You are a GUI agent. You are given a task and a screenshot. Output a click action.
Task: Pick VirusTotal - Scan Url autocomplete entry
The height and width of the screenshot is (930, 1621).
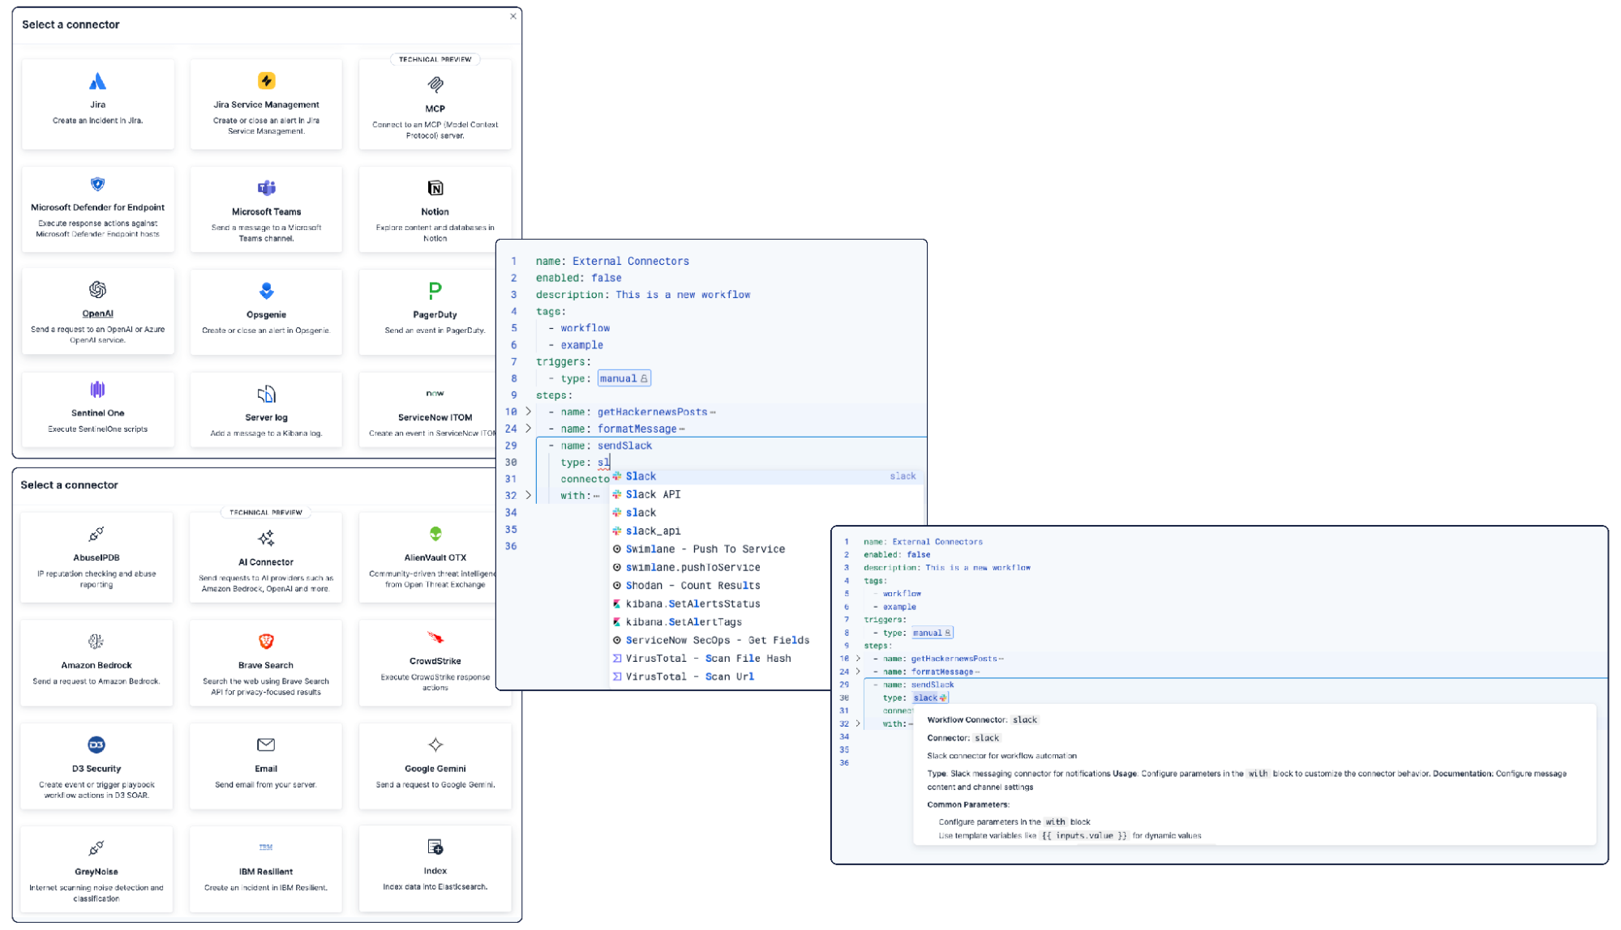689,676
